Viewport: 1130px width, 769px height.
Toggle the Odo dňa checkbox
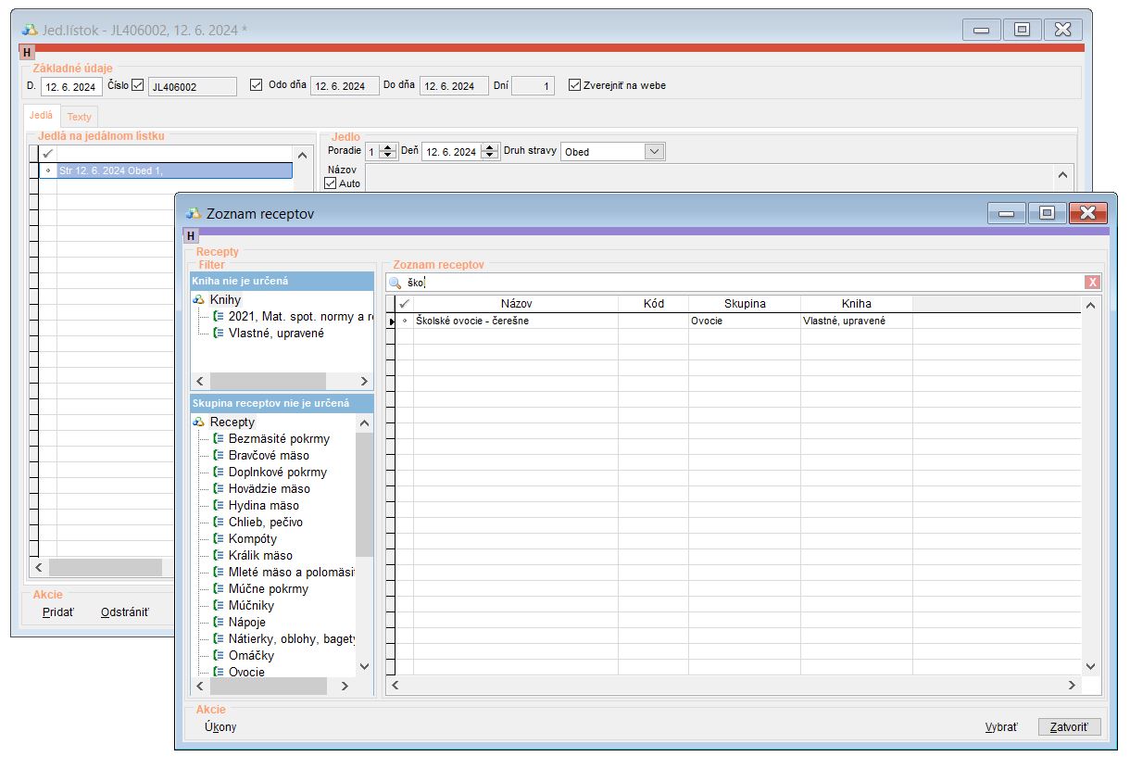[257, 85]
